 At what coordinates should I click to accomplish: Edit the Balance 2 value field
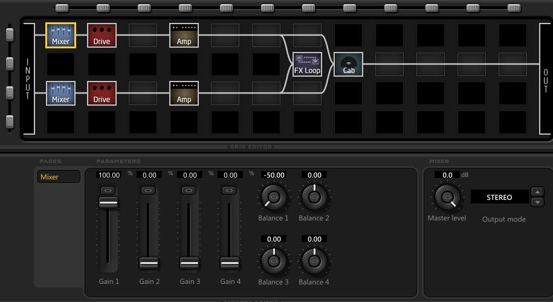(x=314, y=175)
